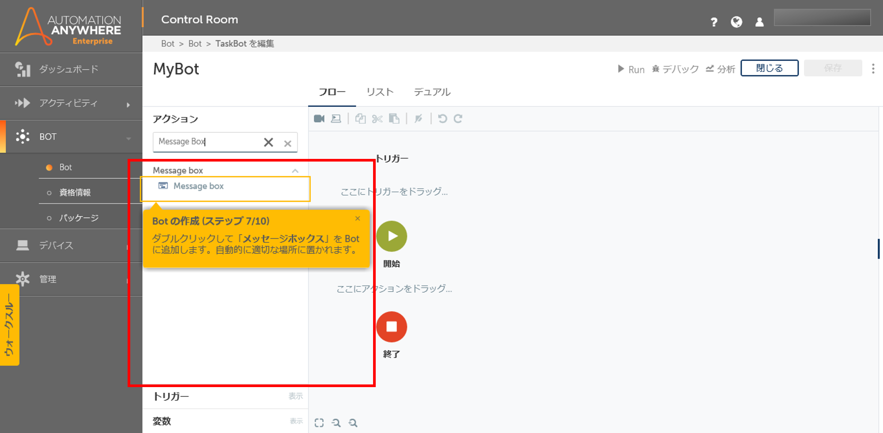Click the デバッグ button
This screenshot has height=433, width=883.
pos(675,69)
